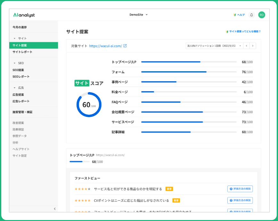Click 評価方法の解説 button for サービス名 row
This screenshot has height=221, width=278.
coord(240,189)
